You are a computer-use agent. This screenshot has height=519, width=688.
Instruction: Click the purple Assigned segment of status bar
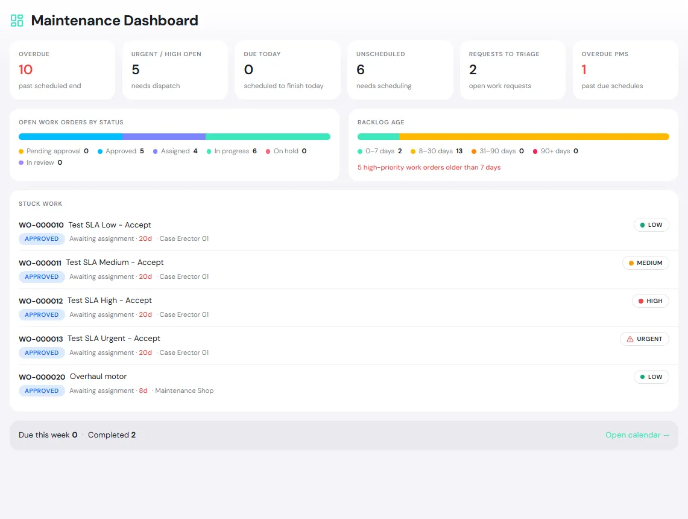(x=164, y=136)
